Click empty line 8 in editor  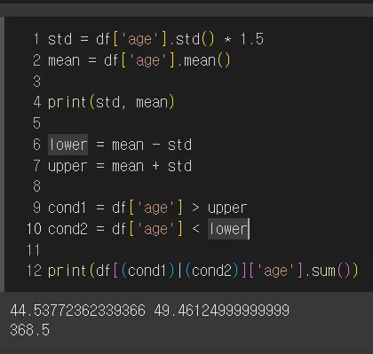click(189, 186)
